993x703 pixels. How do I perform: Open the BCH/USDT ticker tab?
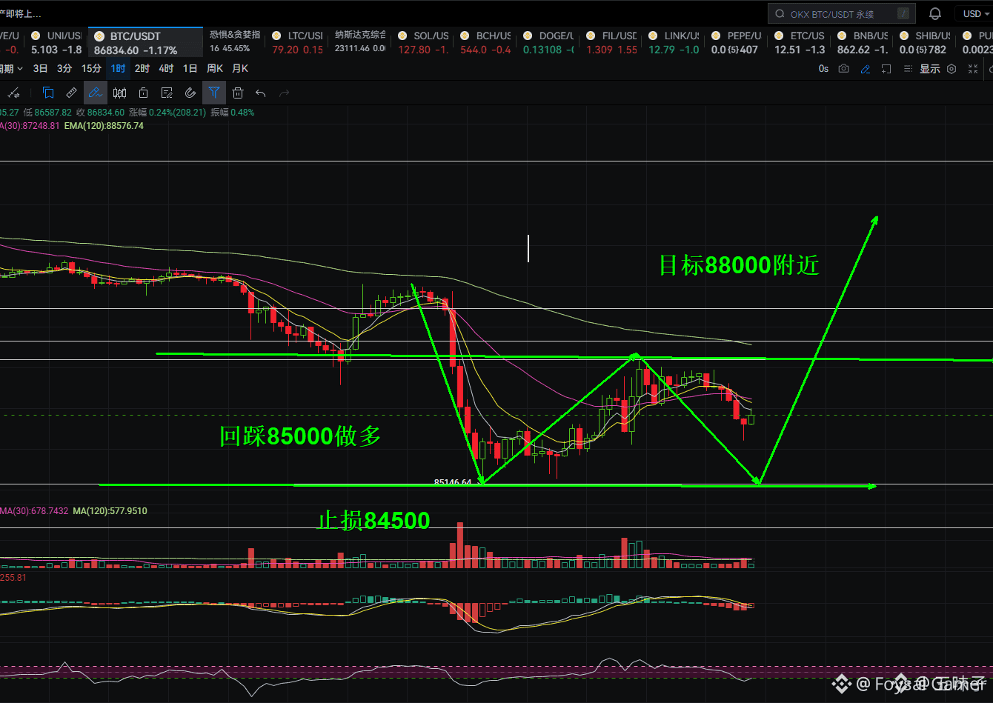(x=485, y=42)
